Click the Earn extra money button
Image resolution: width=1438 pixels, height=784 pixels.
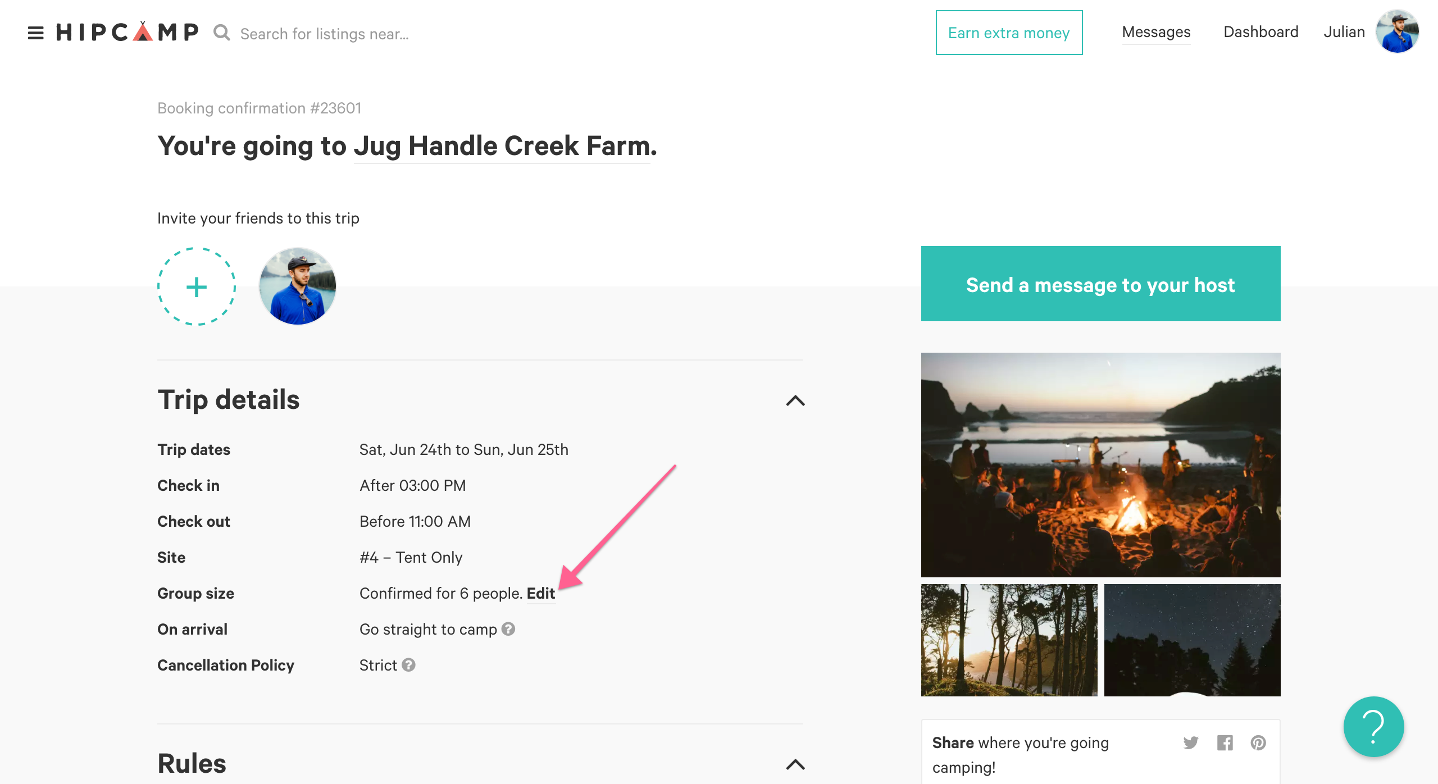(x=1009, y=33)
